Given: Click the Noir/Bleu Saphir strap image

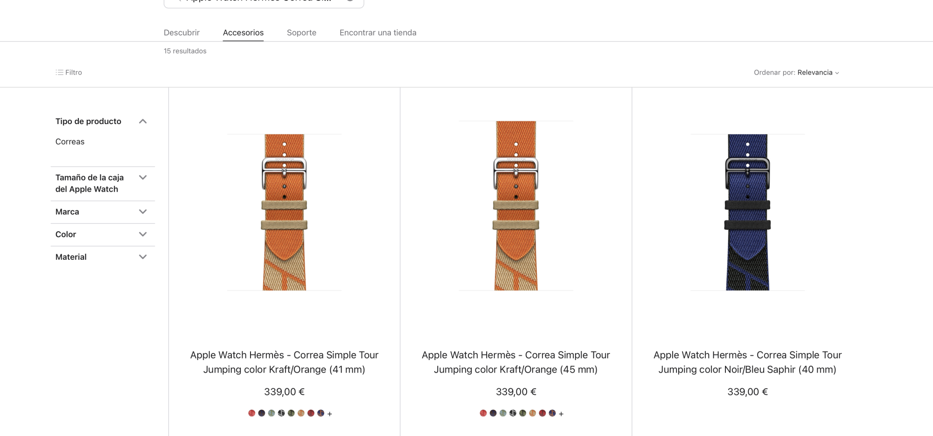Looking at the screenshot, I should [747, 212].
